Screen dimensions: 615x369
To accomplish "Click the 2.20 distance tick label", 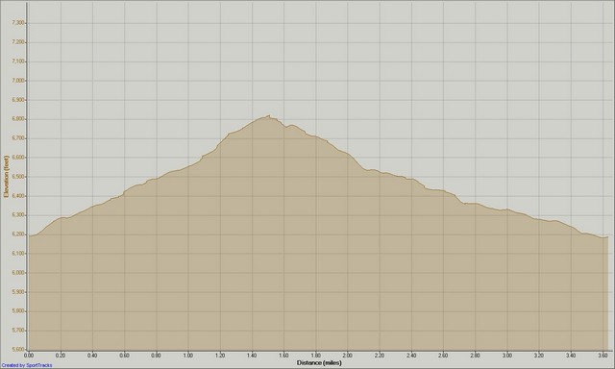I will [x=380, y=356].
